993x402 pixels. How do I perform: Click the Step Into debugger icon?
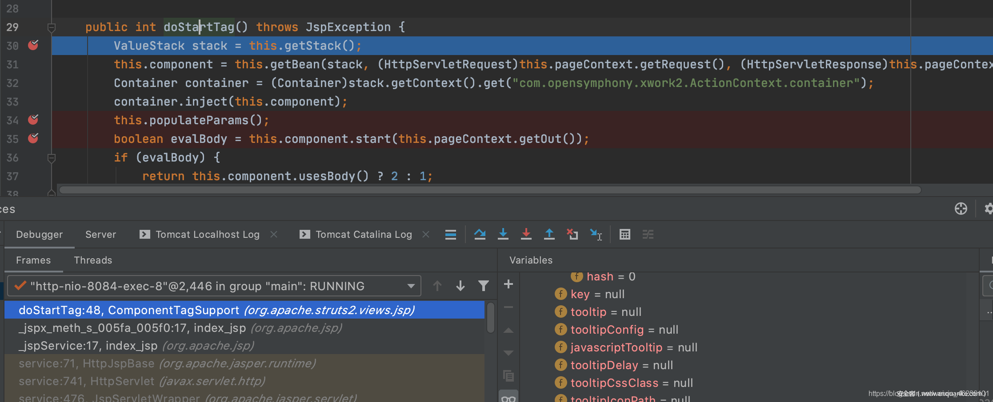[503, 234]
